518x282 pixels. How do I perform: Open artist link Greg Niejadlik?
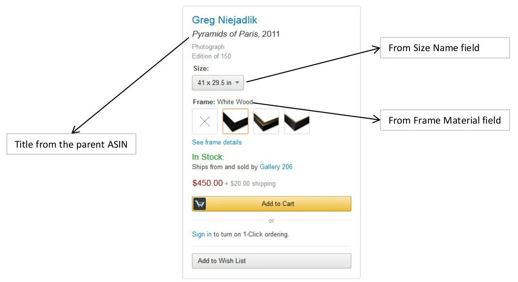224,20
